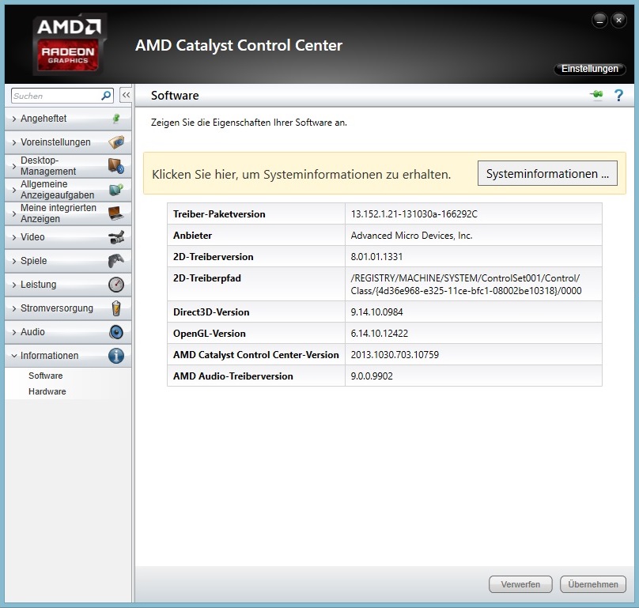This screenshot has height=608, width=639.
Task: Click the Control Center version 2013.1030.703.10759
Action: [x=395, y=354]
